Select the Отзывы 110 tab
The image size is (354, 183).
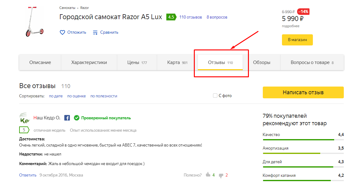pyautogui.click(x=220, y=62)
